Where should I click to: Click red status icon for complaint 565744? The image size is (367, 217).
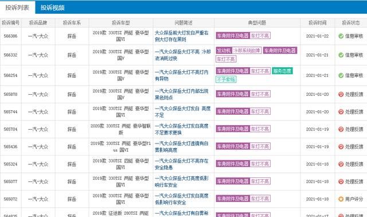click(341, 112)
